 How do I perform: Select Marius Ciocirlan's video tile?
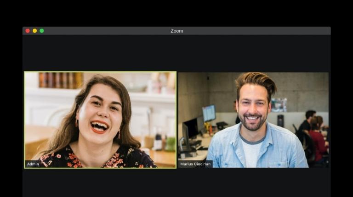[253, 120]
